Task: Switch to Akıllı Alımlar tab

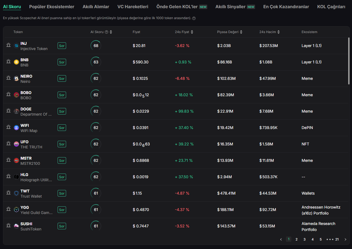Action: click(96, 7)
